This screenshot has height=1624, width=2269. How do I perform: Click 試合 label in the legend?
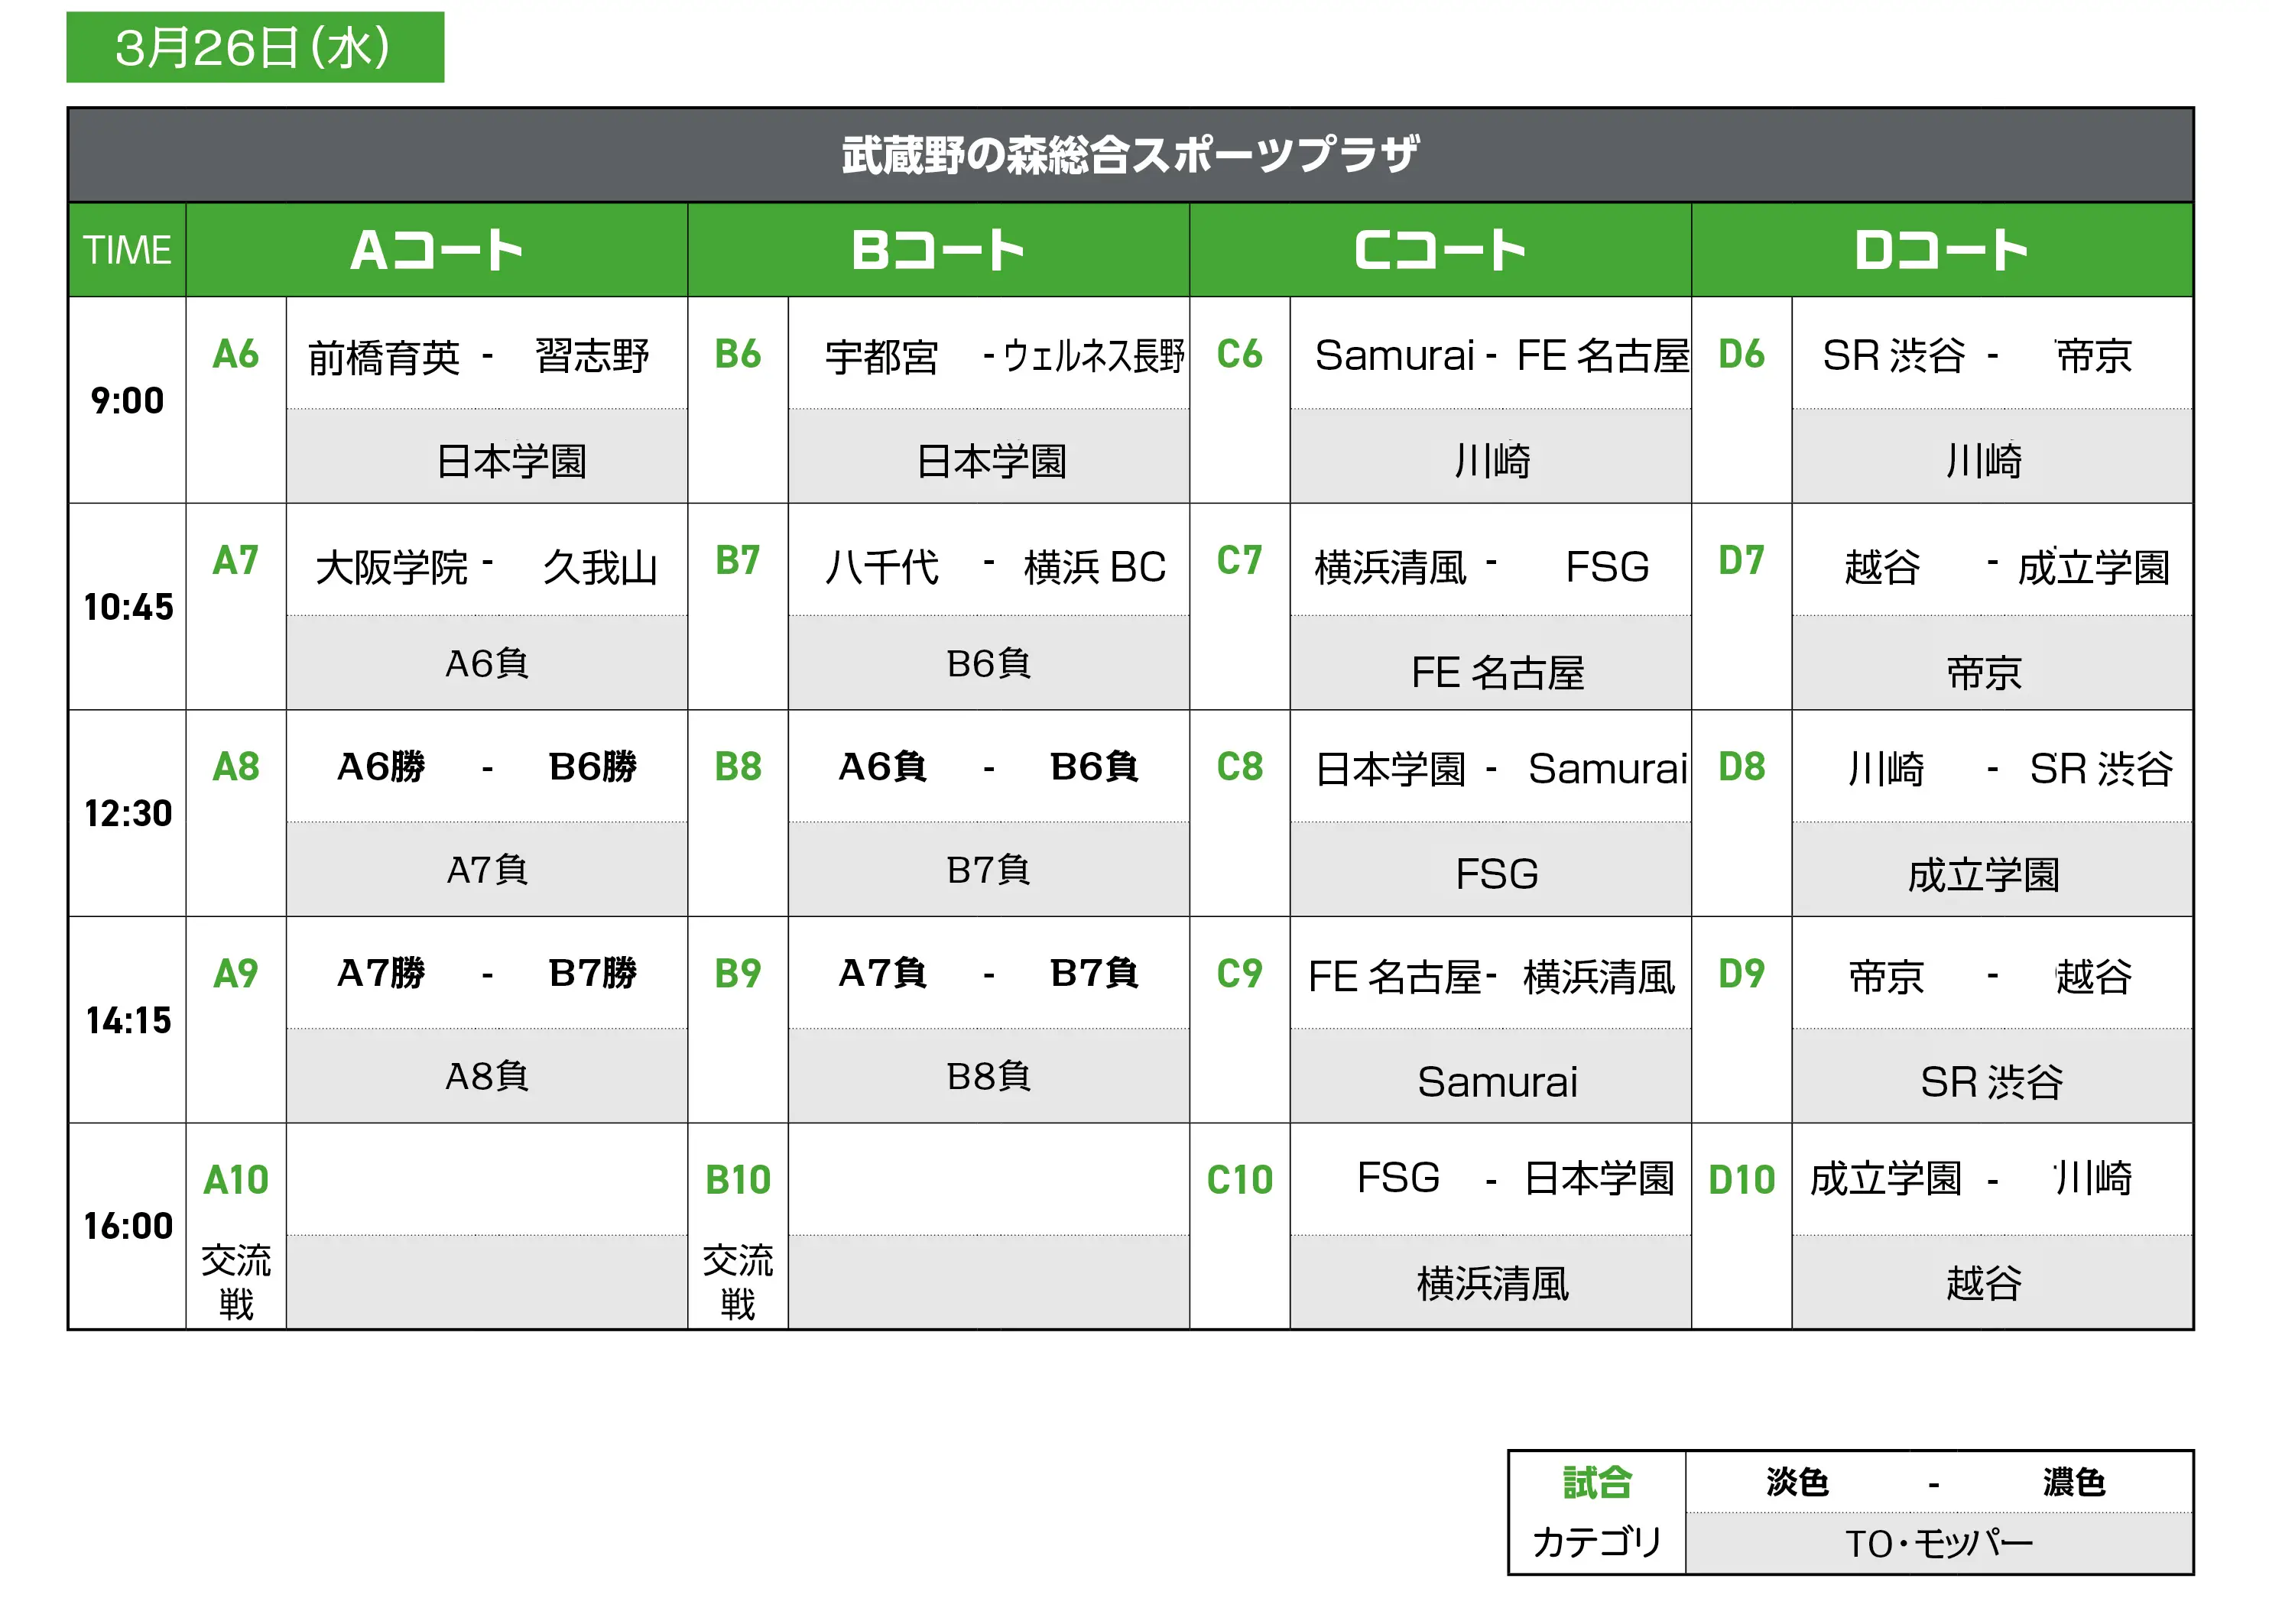(x=1598, y=1483)
